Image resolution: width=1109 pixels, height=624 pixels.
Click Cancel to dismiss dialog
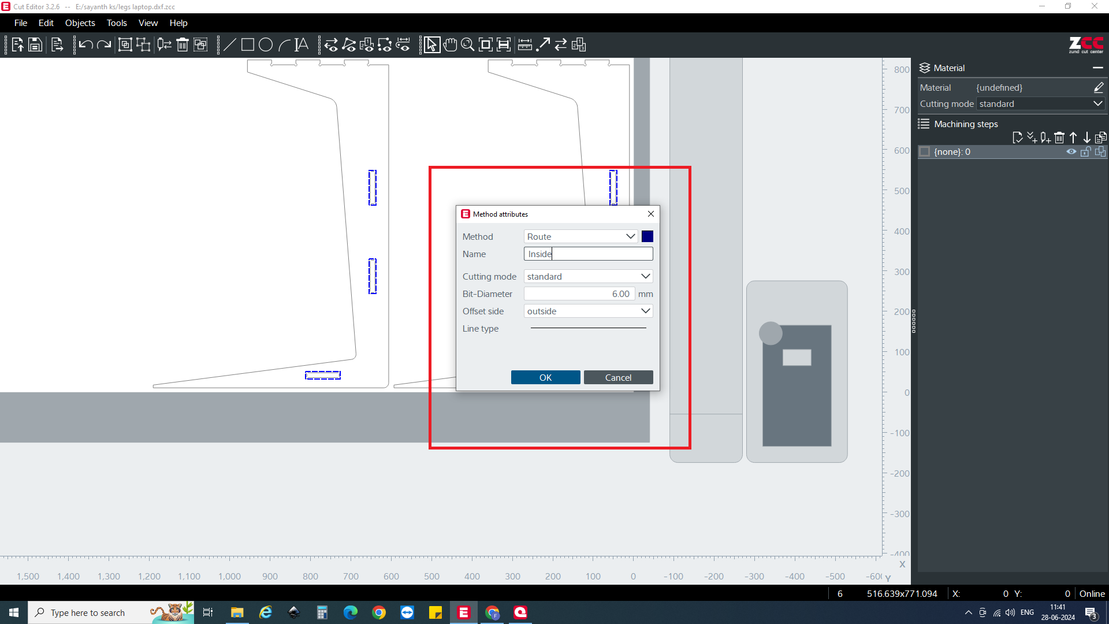pos(617,377)
